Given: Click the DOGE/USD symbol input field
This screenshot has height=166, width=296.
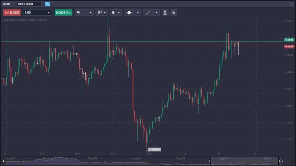Looking at the screenshot, I should point(29,4).
